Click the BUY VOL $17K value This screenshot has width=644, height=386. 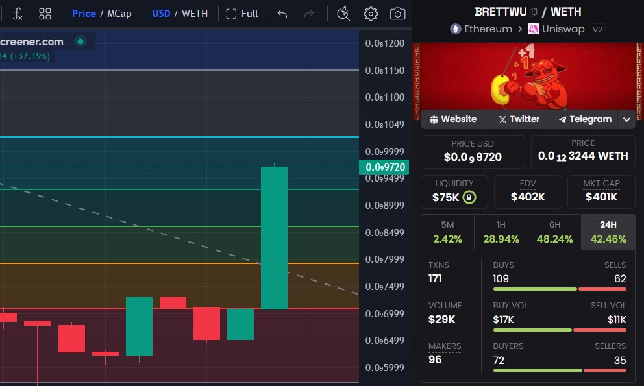click(503, 319)
